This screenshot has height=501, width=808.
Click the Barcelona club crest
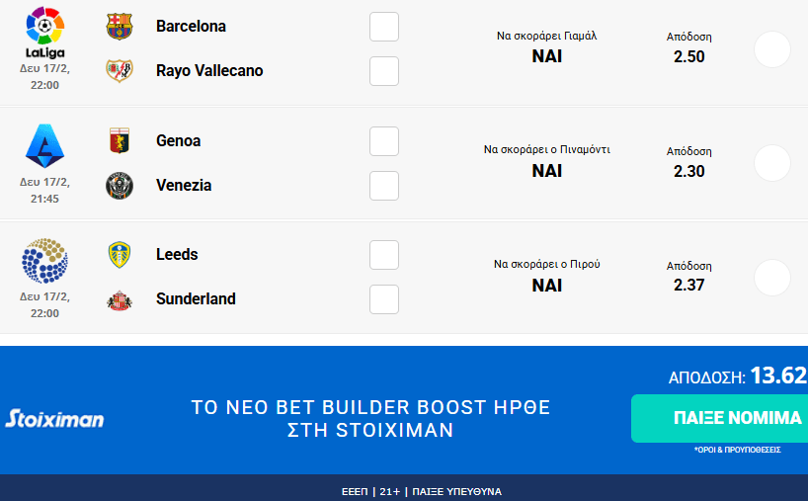(x=119, y=27)
